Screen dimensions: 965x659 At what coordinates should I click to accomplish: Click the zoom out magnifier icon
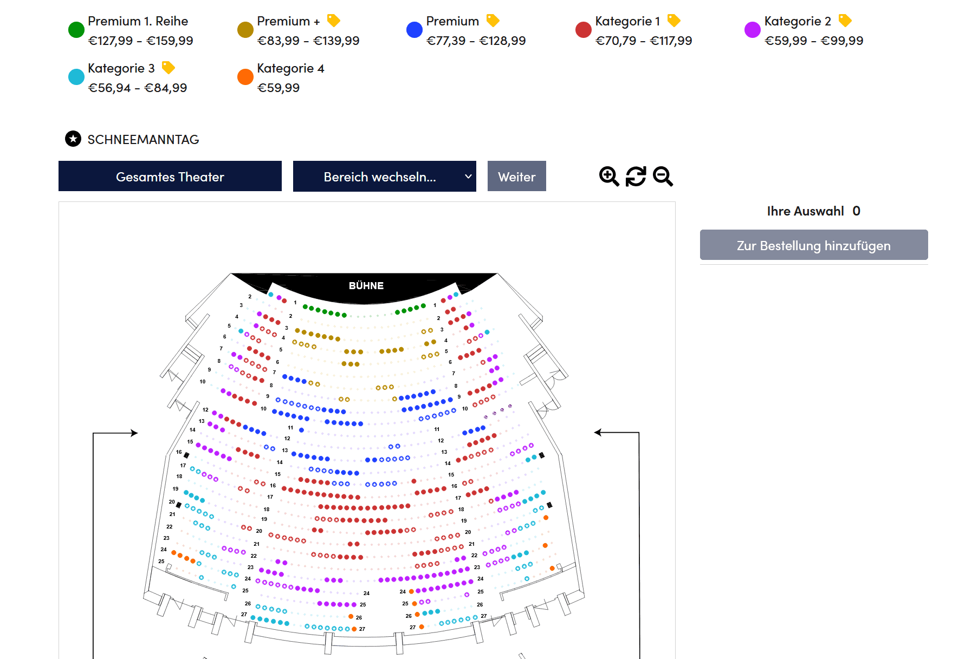[663, 177]
